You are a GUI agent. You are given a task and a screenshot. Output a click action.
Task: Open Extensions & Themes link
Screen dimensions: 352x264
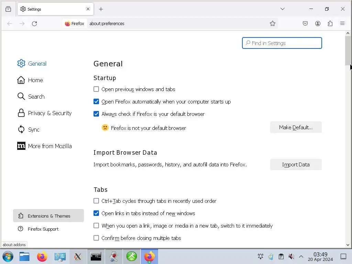coord(48,216)
